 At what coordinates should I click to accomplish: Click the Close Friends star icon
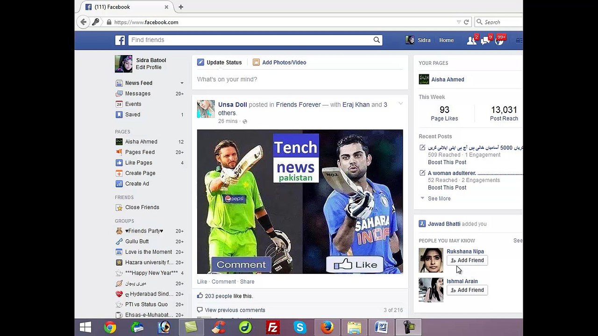pos(119,207)
